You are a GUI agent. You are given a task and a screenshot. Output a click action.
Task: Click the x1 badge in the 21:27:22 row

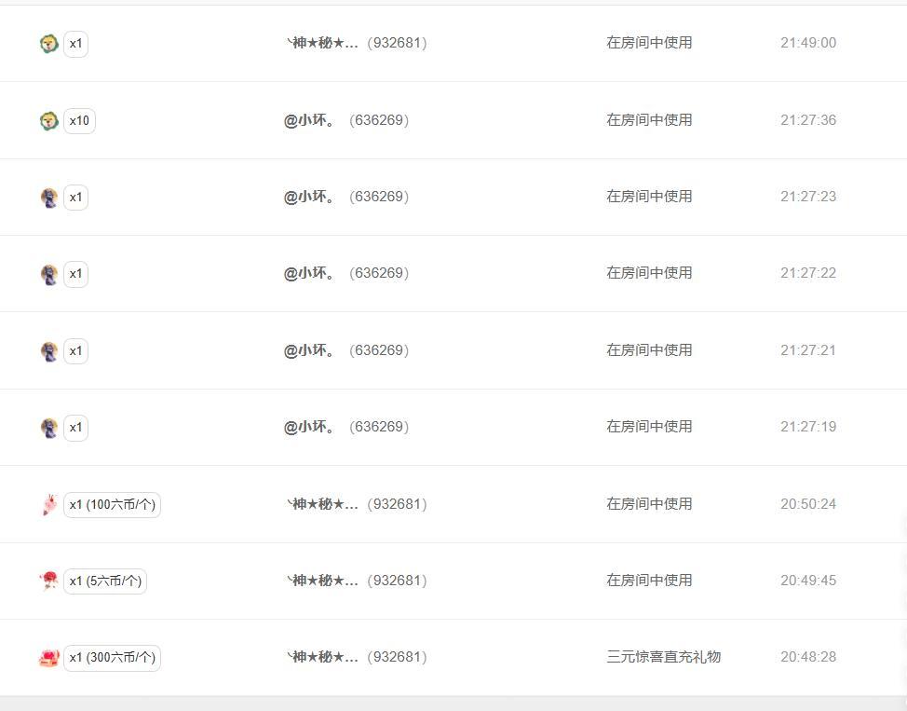pyautogui.click(x=75, y=274)
